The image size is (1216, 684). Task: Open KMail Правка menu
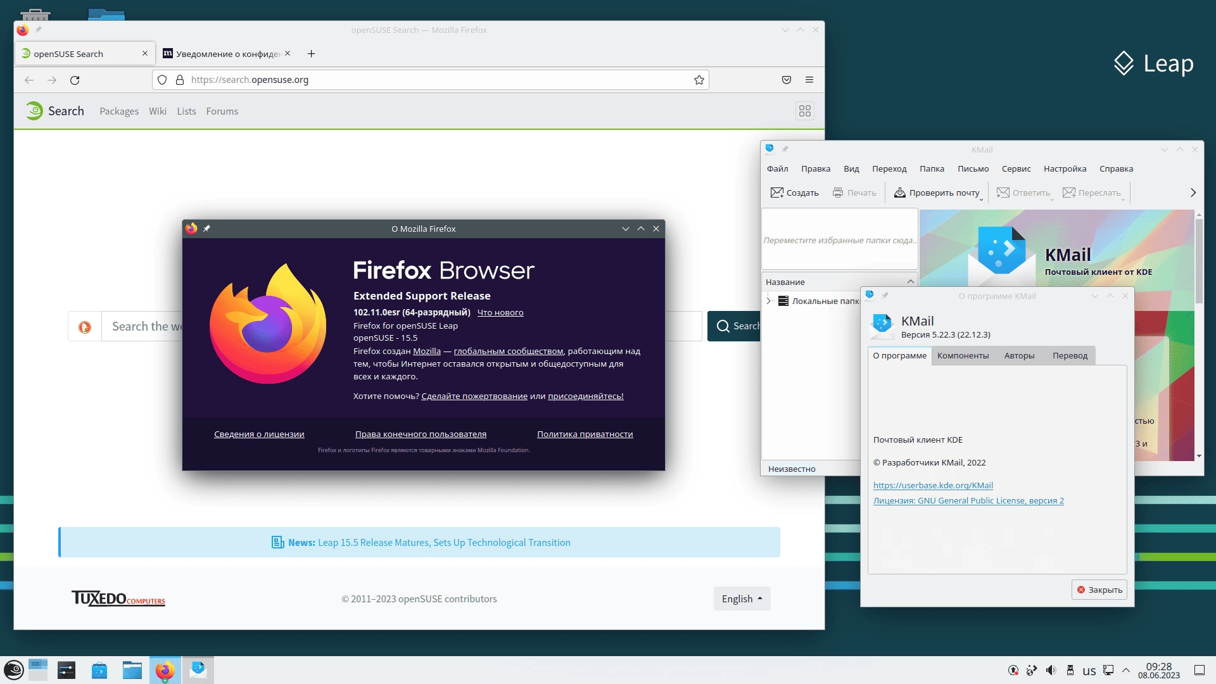pyautogui.click(x=816, y=168)
